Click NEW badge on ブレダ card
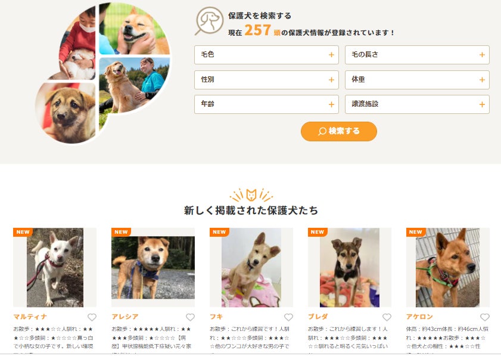 click(318, 232)
